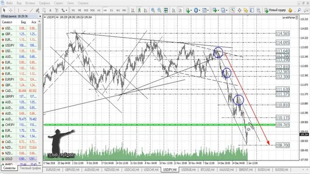Enable bar chart display mode
The width and height of the screenshot is (310, 174).
pos(133,10)
